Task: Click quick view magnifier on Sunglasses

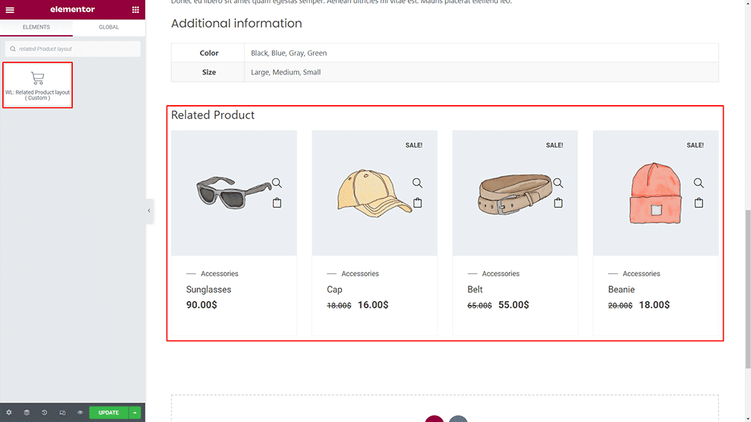Action: tap(277, 183)
